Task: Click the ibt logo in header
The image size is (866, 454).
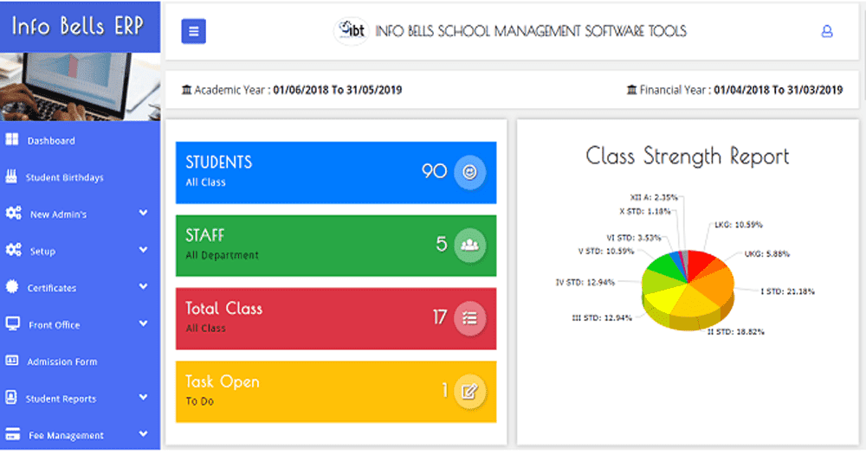Action: pyautogui.click(x=352, y=31)
